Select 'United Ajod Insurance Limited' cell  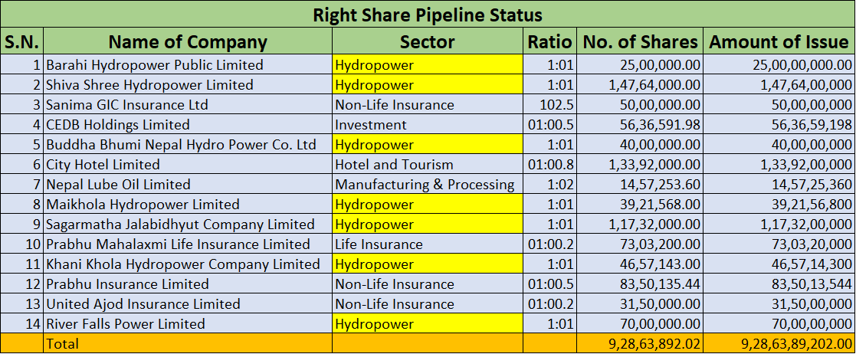[188, 304]
